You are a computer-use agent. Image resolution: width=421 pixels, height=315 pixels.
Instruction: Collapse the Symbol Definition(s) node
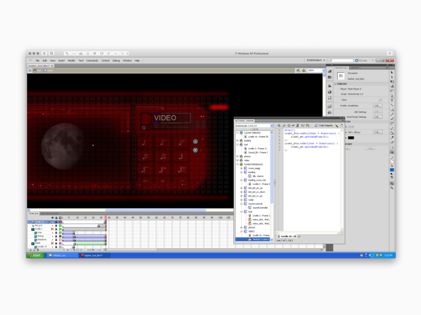(x=237, y=164)
